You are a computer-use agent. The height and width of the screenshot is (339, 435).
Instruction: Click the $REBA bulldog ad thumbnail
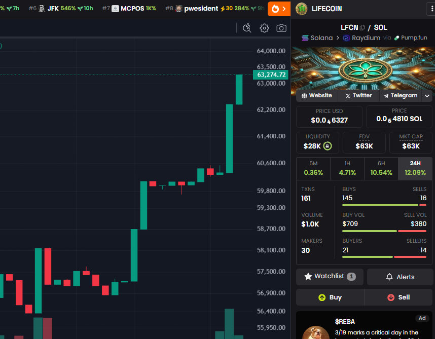[316, 332]
